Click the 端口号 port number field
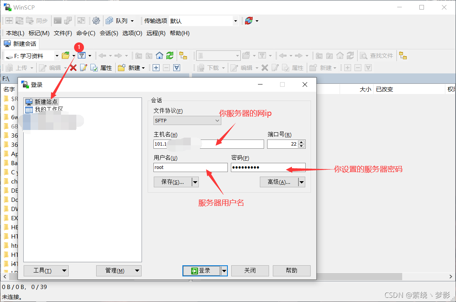Screen dimensions: 456x302 (x=283, y=144)
